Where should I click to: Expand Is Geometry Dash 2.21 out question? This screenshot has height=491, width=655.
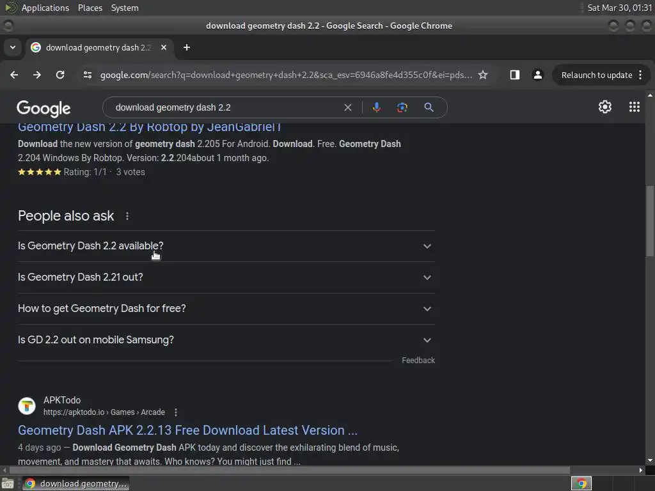tap(226, 277)
